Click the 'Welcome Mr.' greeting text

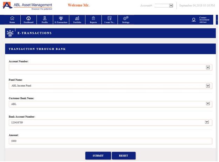pyautogui.click(x=78, y=5)
